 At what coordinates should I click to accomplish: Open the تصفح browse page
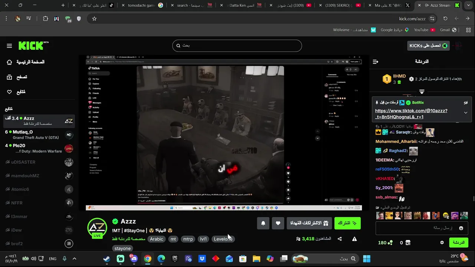click(x=17, y=77)
